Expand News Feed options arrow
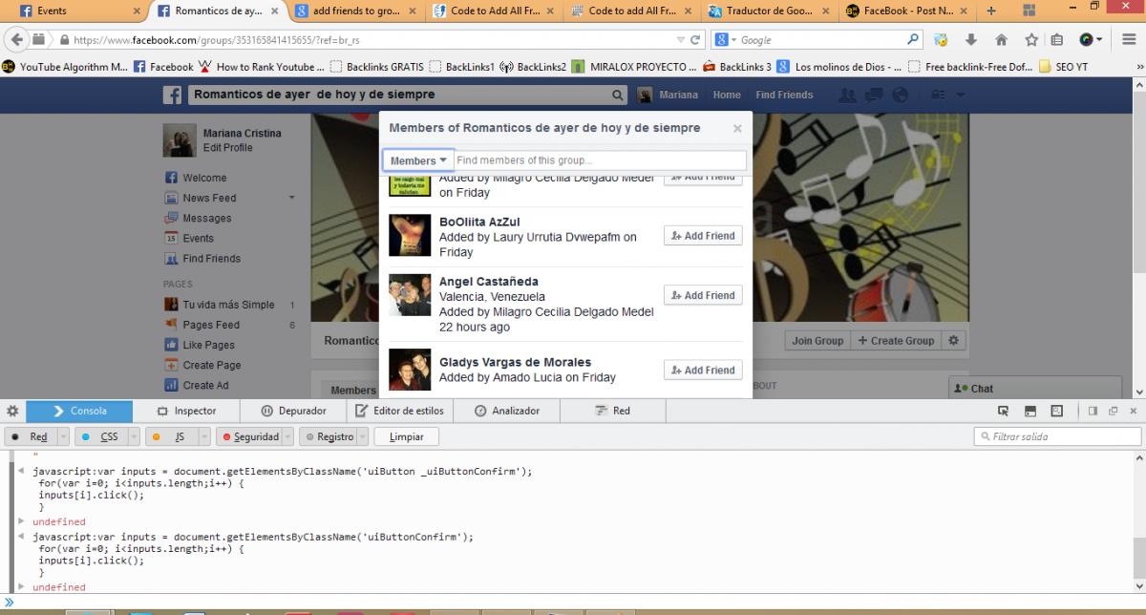Viewport: 1146px width, 615px height. (x=292, y=198)
